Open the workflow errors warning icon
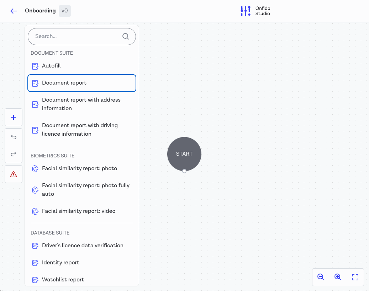This screenshot has height=291, width=369. pyautogui.click(x=13, y=174)
